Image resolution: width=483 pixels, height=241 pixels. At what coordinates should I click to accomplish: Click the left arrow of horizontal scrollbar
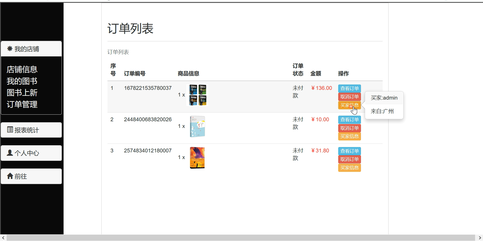(3, 238)
